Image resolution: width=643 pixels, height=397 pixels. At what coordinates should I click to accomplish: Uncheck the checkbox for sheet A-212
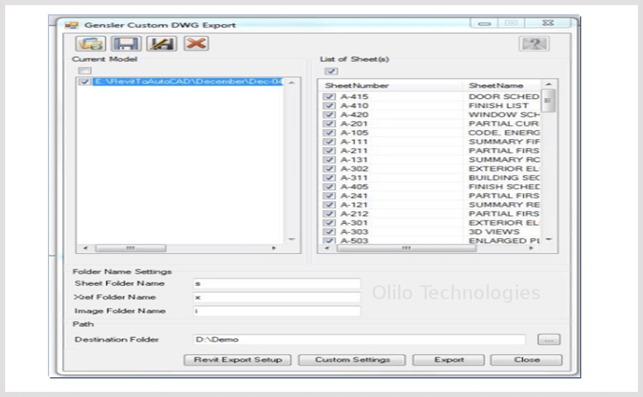(x=329, y=214)
